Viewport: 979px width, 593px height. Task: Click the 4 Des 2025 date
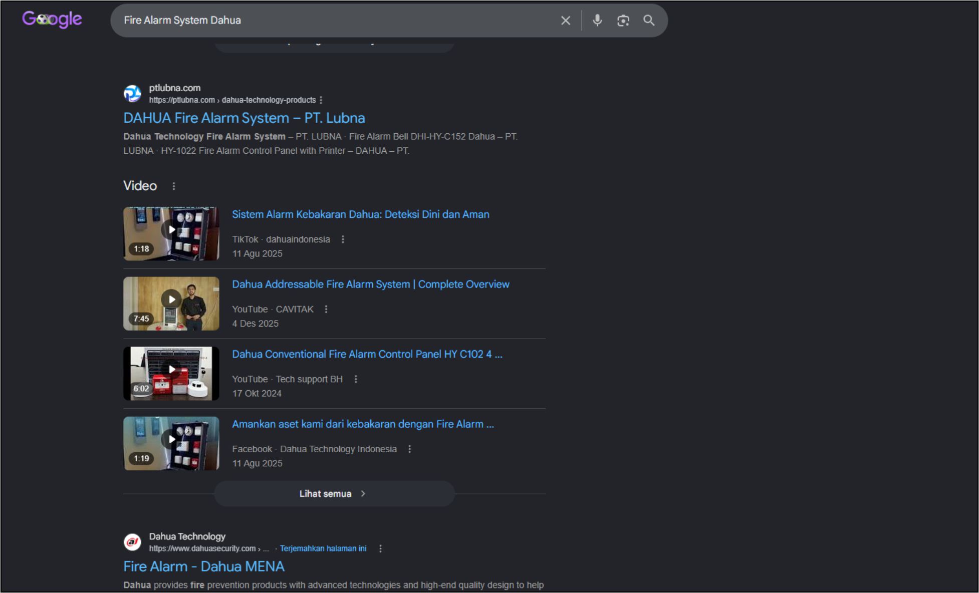pos(256,324)
